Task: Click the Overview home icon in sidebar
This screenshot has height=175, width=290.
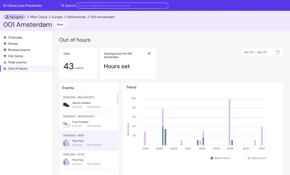Action: [5, 37]
